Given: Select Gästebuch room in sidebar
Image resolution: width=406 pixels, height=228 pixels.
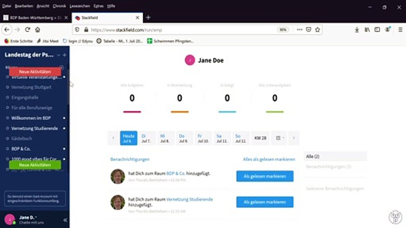Looking at the screenshot, I should click(22, 138).
